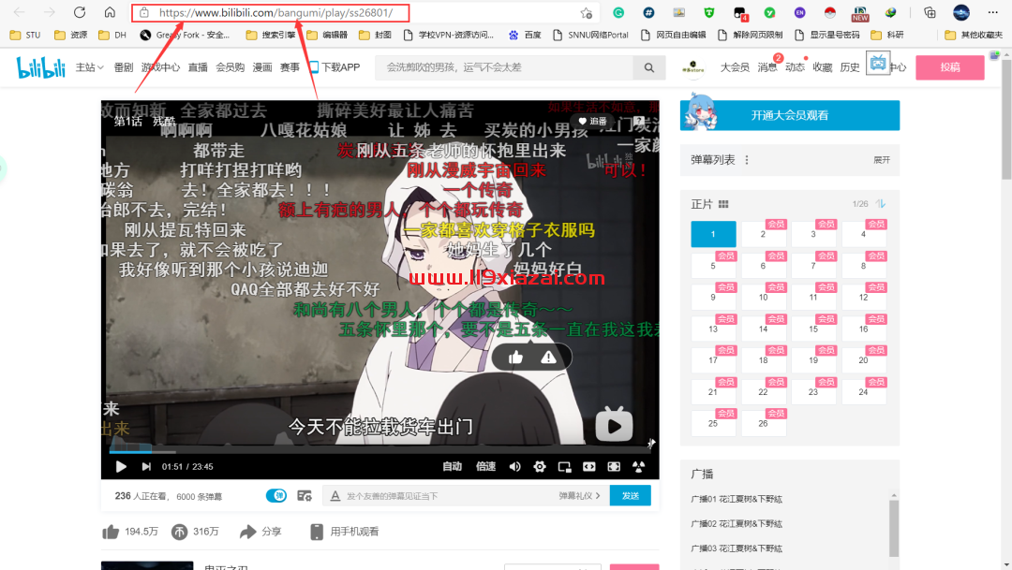The height and width of the screenshot is (570, 1012).
Task: Expand 弹幕列表 with 展开
Action: tap(882, 160)
